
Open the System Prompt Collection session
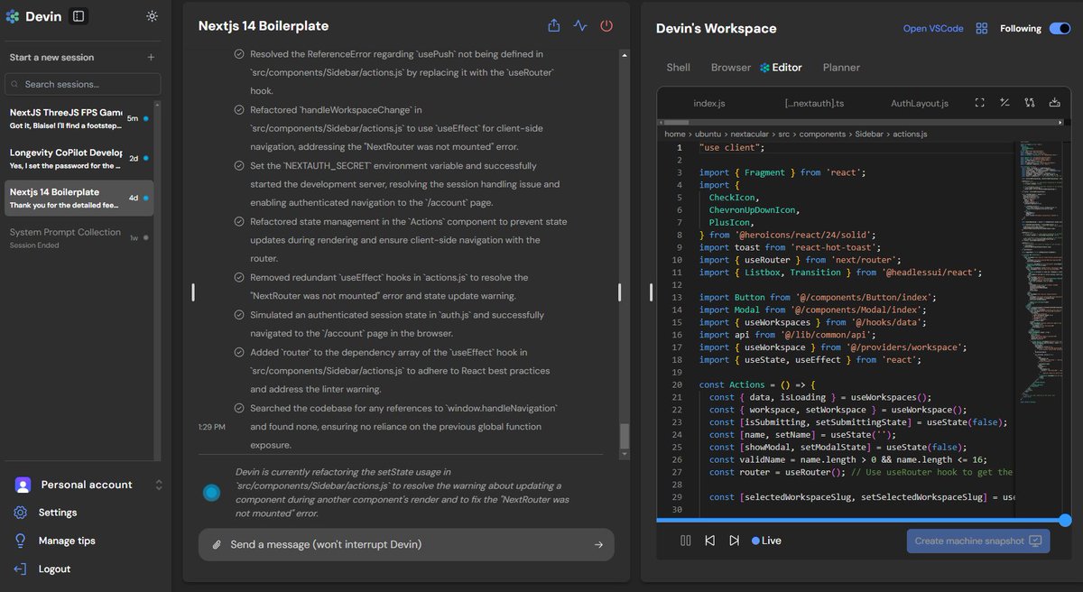tap(79, 237)
